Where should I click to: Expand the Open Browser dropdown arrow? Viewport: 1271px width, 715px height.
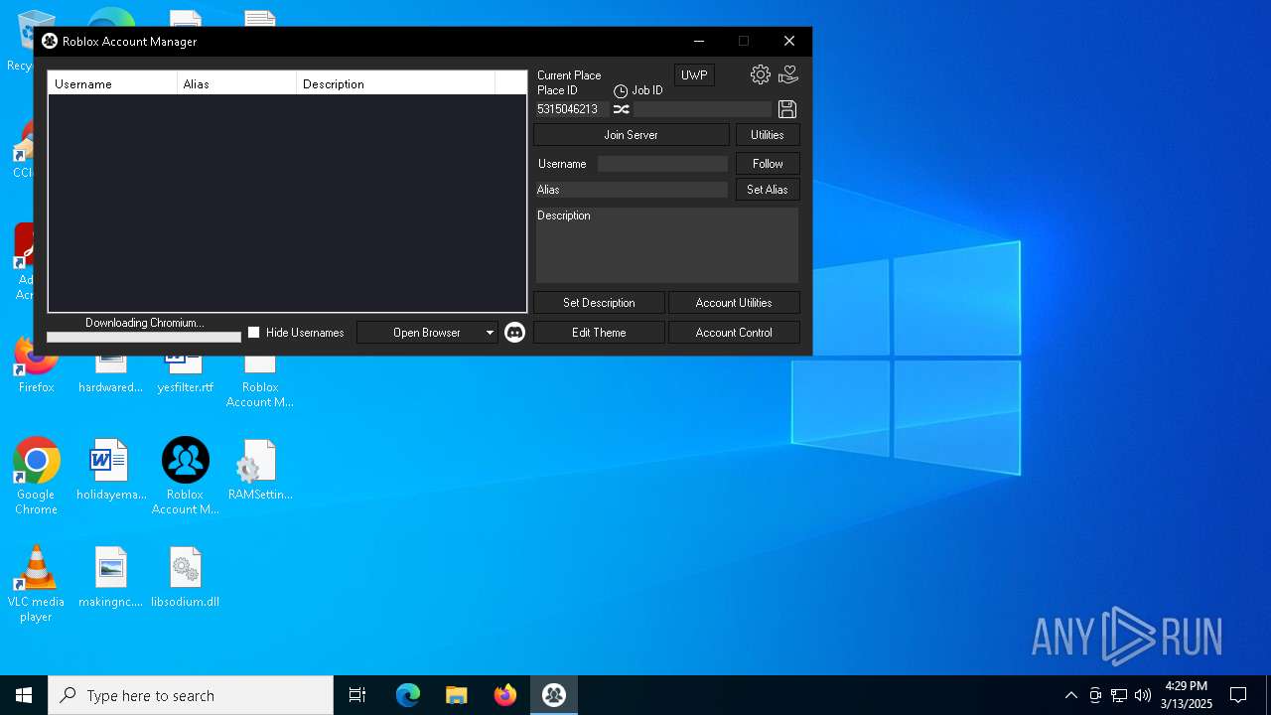coord(490,333)
